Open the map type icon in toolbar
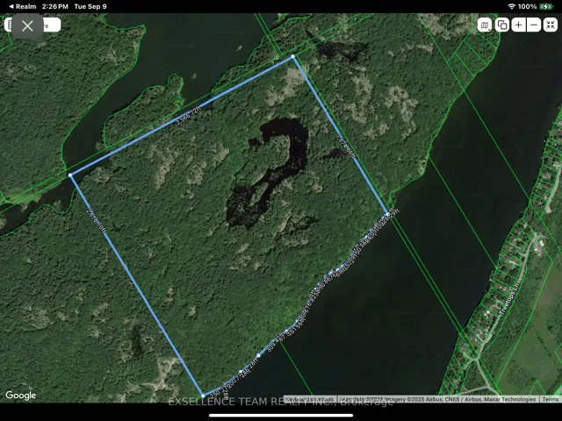The image size is (562, 421). 485,25
